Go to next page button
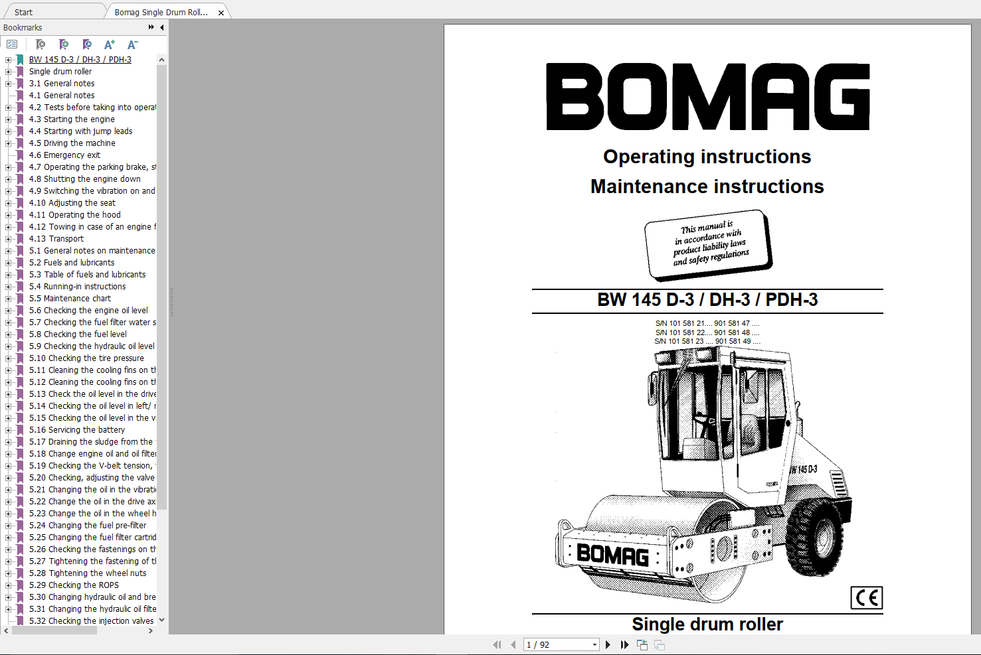 pos(608,644)
